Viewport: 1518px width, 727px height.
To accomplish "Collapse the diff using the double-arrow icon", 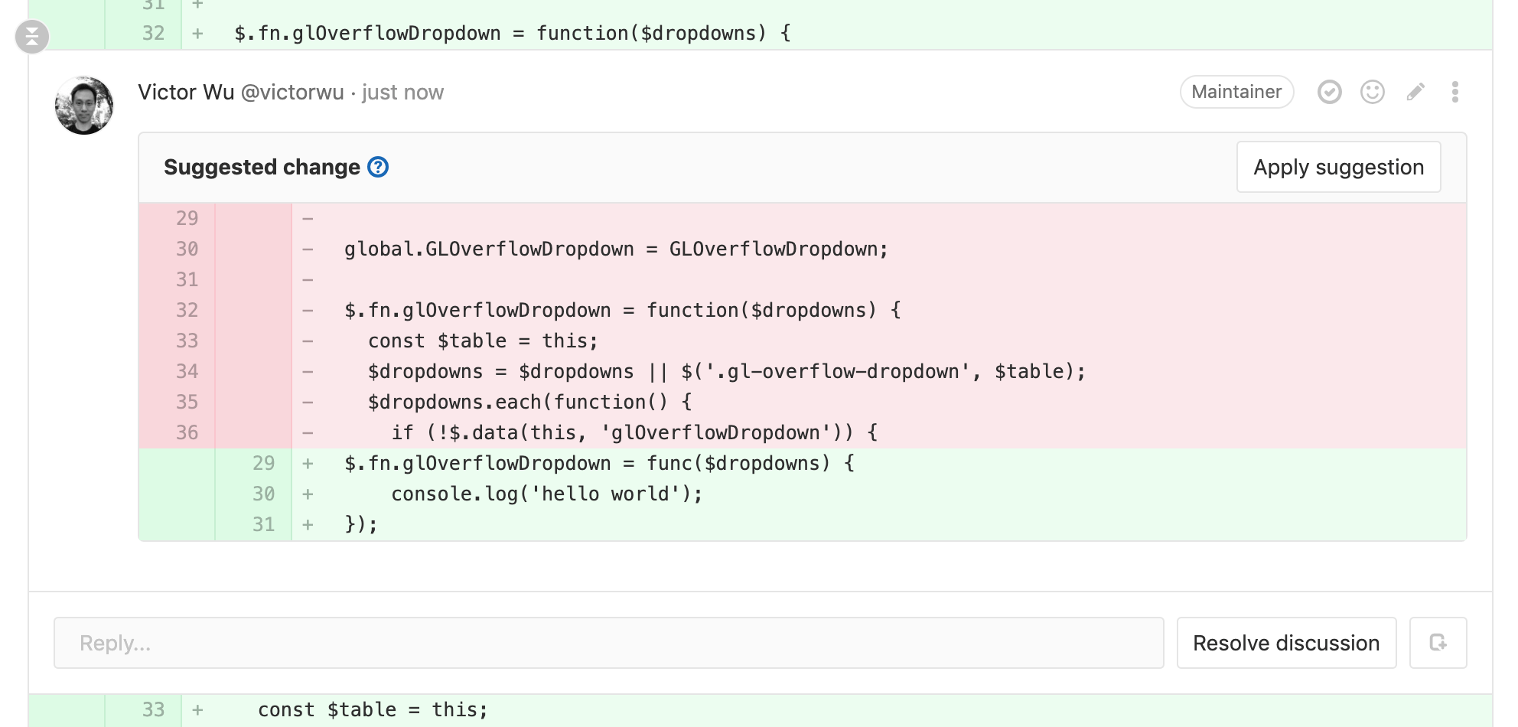I will (31, 36).
